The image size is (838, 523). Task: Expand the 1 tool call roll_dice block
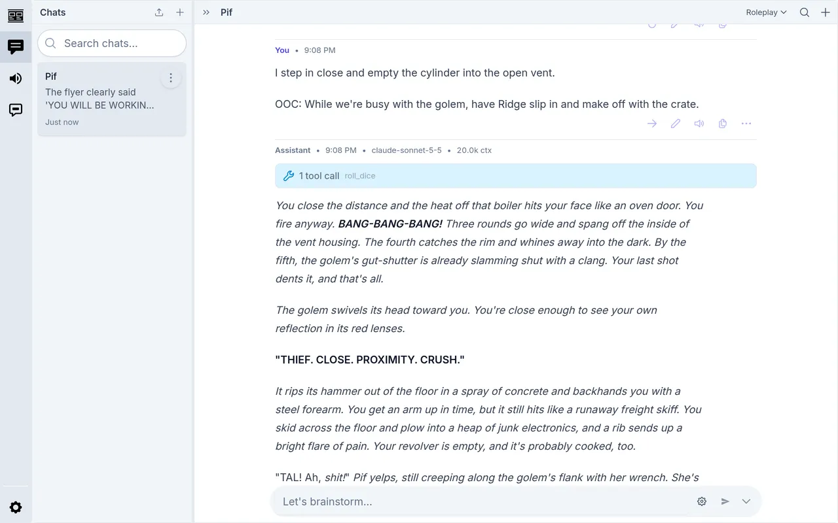516,176
